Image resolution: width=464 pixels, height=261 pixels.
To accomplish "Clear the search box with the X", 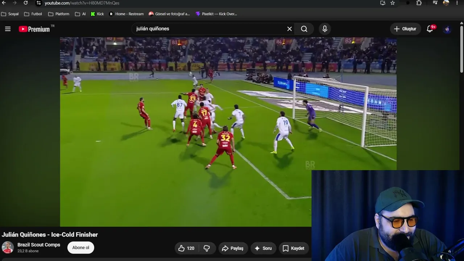I will [290, 29].
